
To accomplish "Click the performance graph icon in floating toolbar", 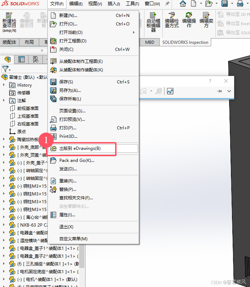I will click(170, 91).
